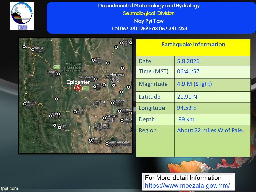
Task: Click the Department of Meteorology and Hydrology title
Action: 149,6
